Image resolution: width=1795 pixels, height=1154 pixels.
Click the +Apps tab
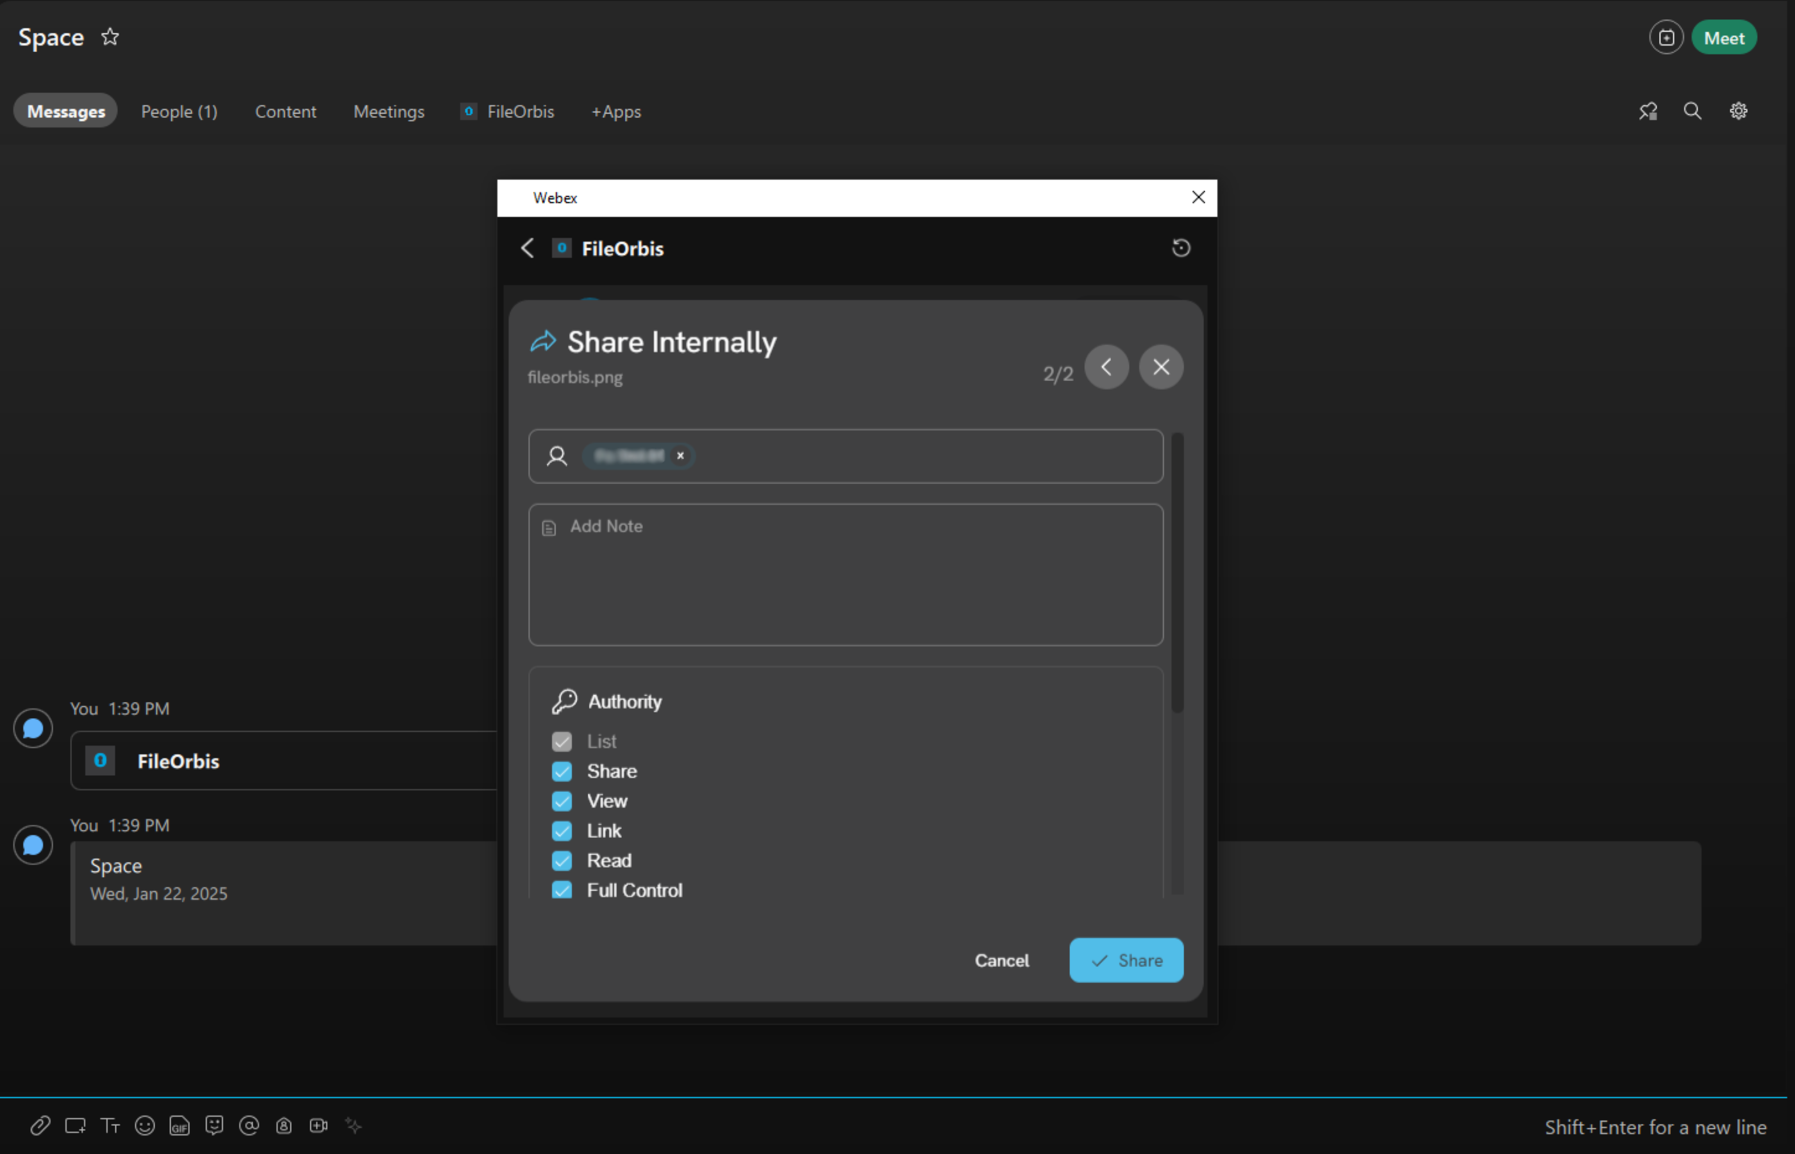[616, 111]
